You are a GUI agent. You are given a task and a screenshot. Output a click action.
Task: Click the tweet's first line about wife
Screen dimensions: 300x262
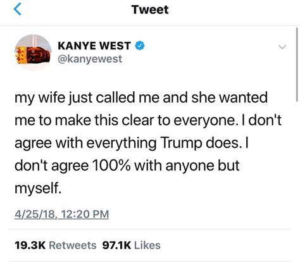coord(141,98)
